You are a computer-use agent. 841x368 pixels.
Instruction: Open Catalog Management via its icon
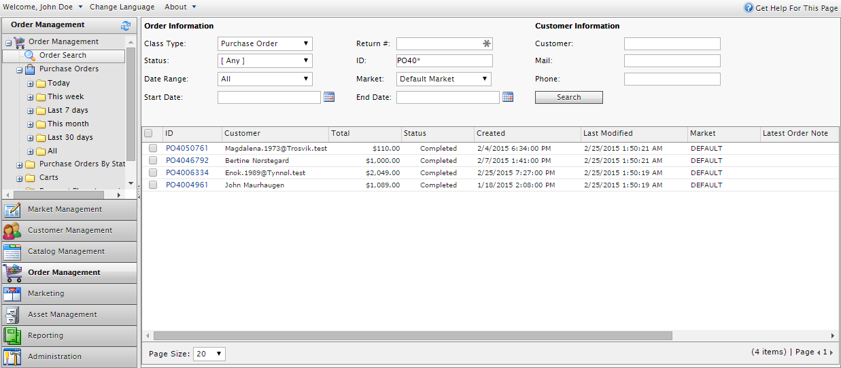(12, 252)
